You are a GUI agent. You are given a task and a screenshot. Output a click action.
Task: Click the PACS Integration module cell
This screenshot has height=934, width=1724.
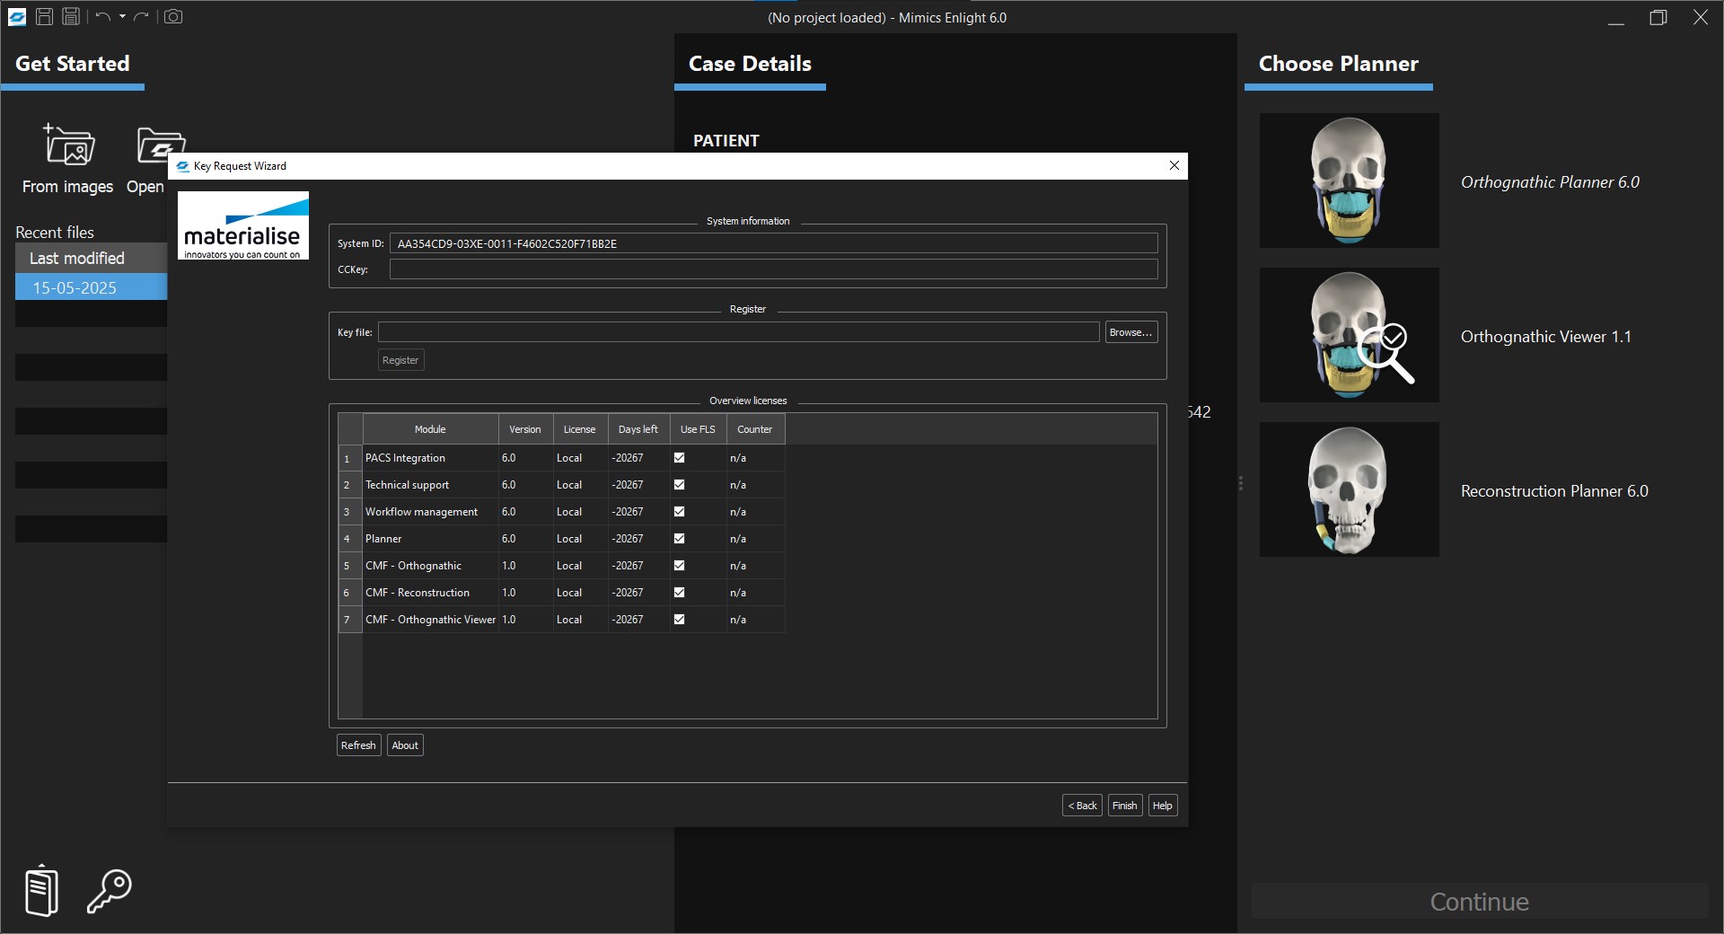tap(430, 458)
